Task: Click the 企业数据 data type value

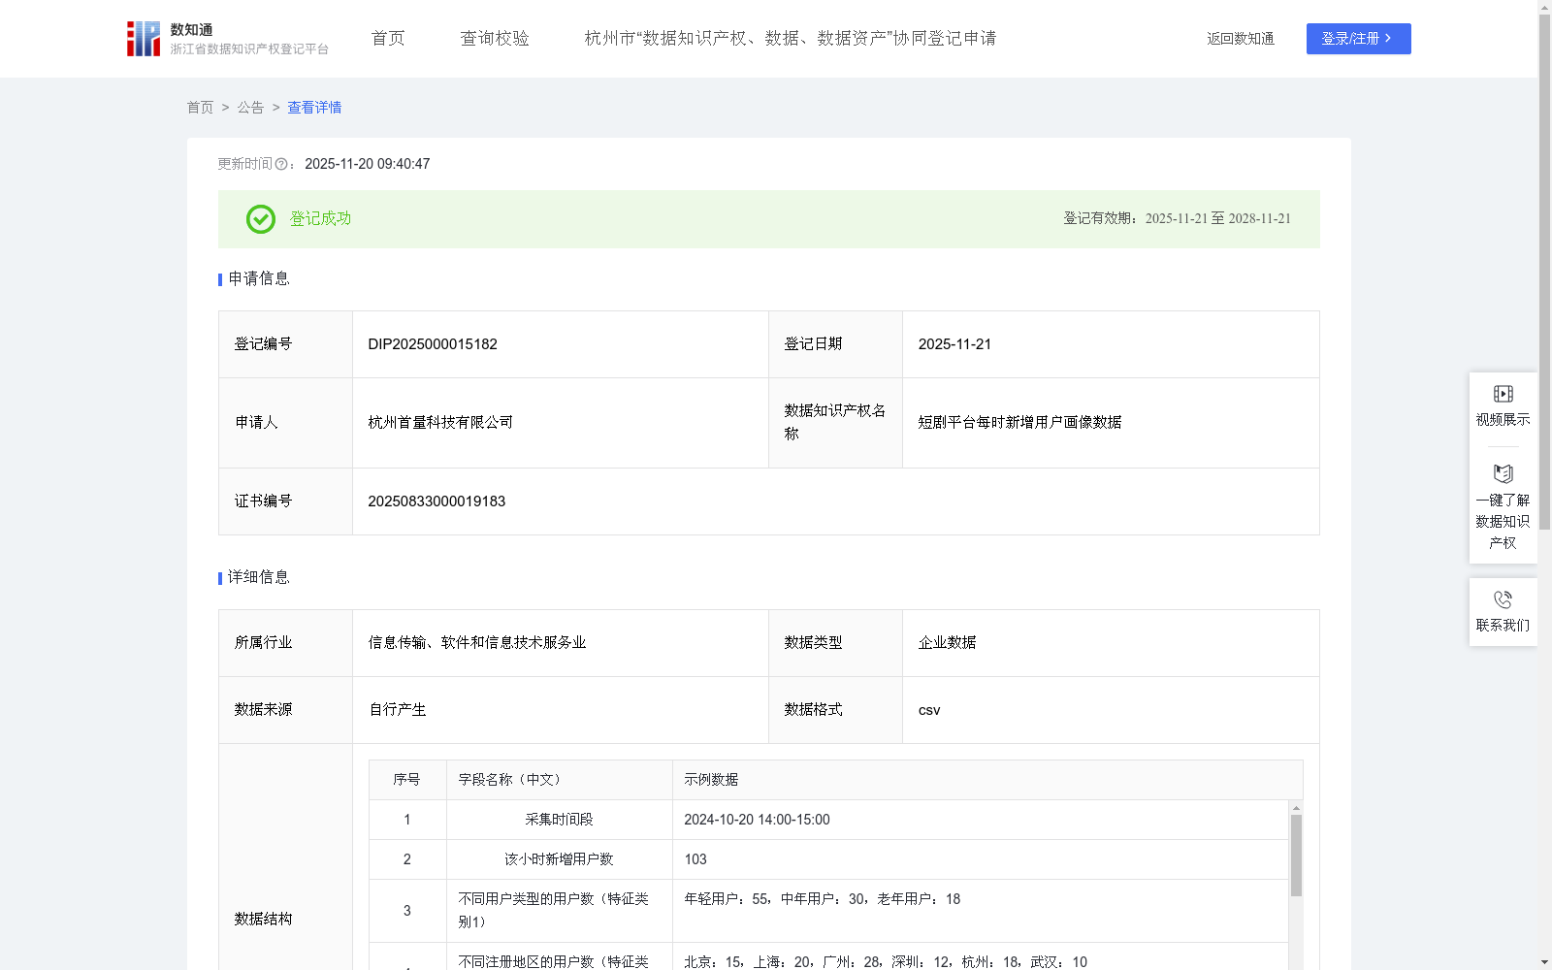Action: (947, 643)
